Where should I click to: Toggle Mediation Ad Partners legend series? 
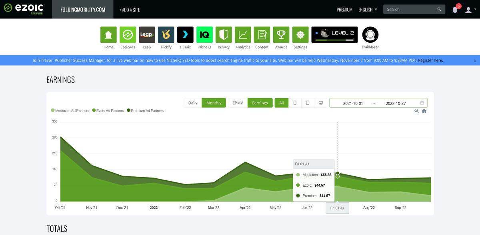coord(70,111)
